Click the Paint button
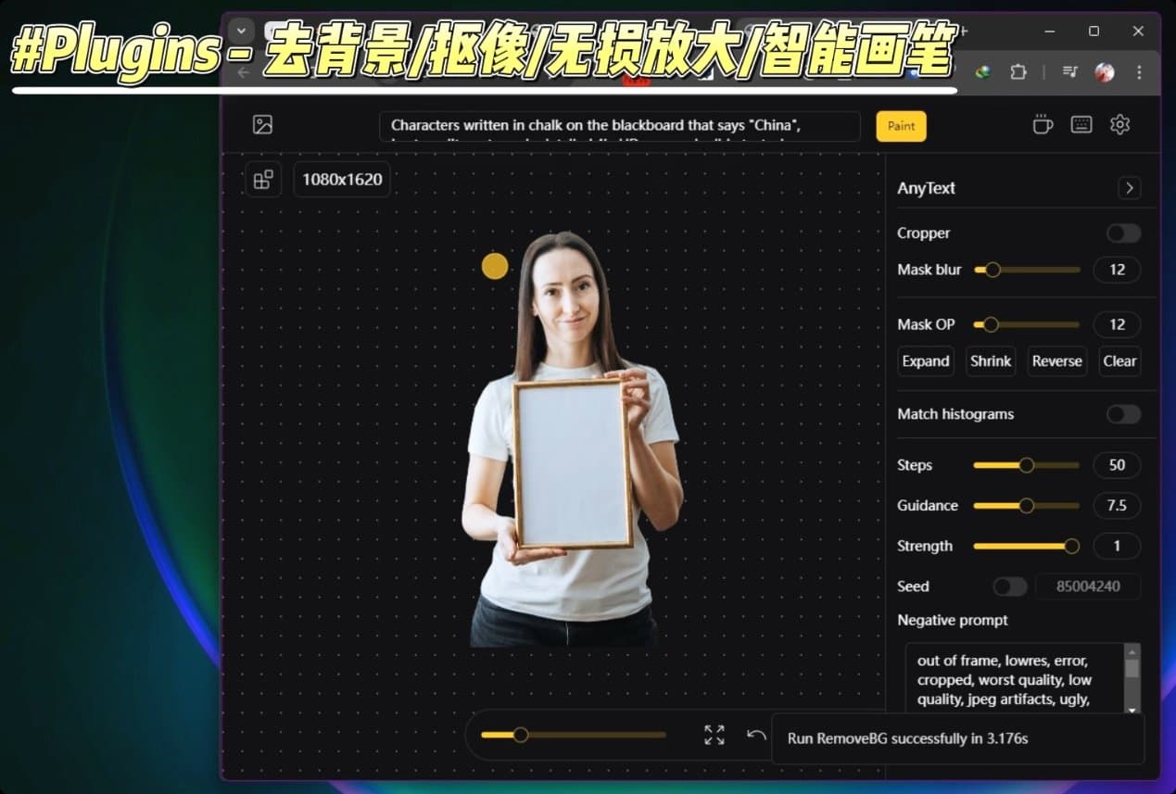 (900, 125)
